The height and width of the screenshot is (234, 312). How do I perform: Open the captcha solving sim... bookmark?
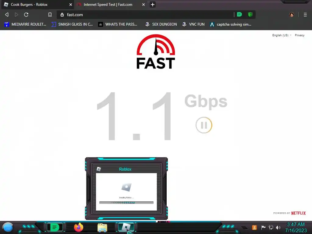tap(231, 24)
